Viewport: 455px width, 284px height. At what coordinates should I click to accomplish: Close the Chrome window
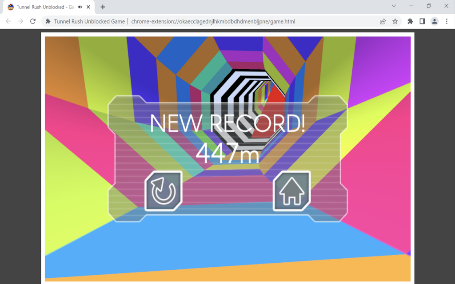(446, 6)
